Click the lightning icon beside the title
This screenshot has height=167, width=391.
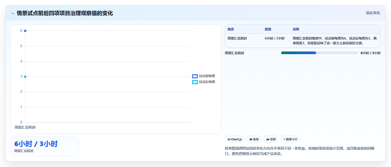point(13,13)
